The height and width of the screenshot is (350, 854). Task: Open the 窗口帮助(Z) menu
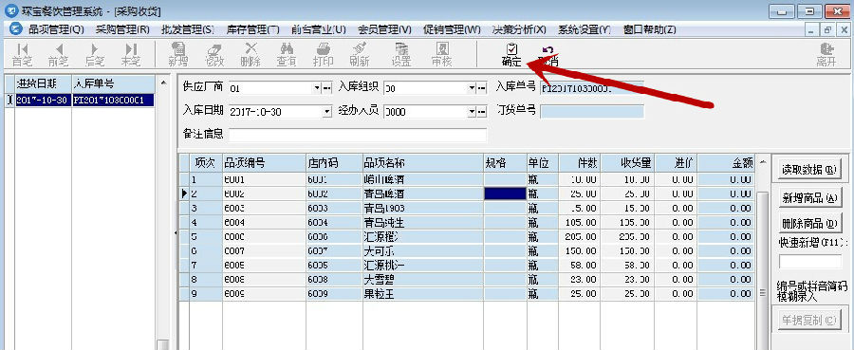[650, 30]
